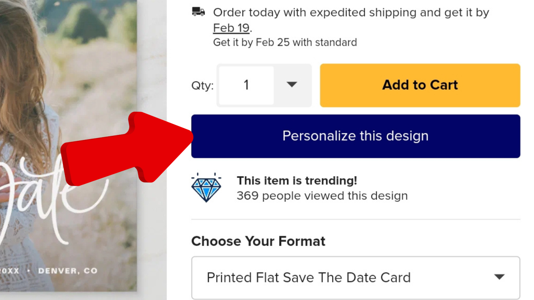Screen dimensions: 534x300
Task: Click Personalize this design
Action: (355, 136)
